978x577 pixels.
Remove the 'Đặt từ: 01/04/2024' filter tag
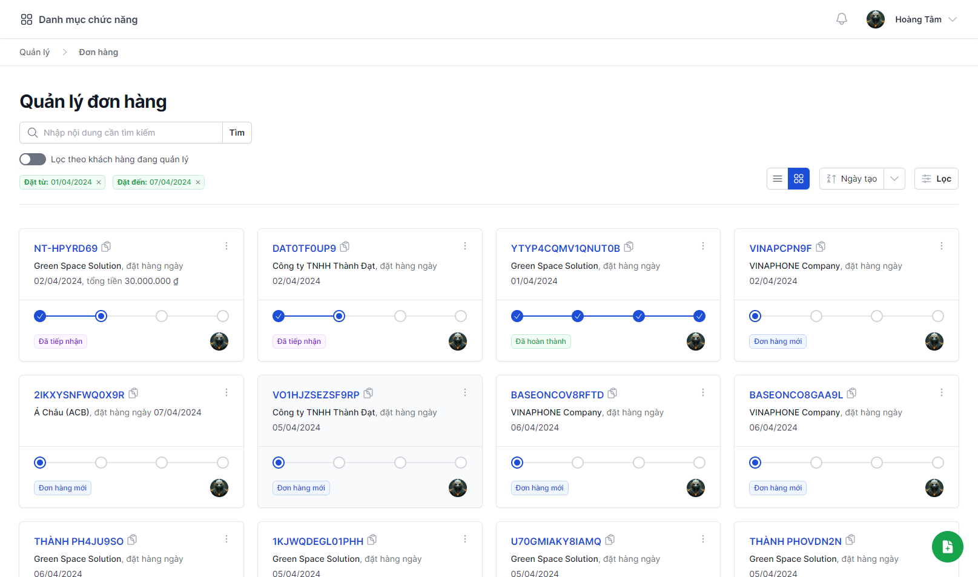[99, 182]
